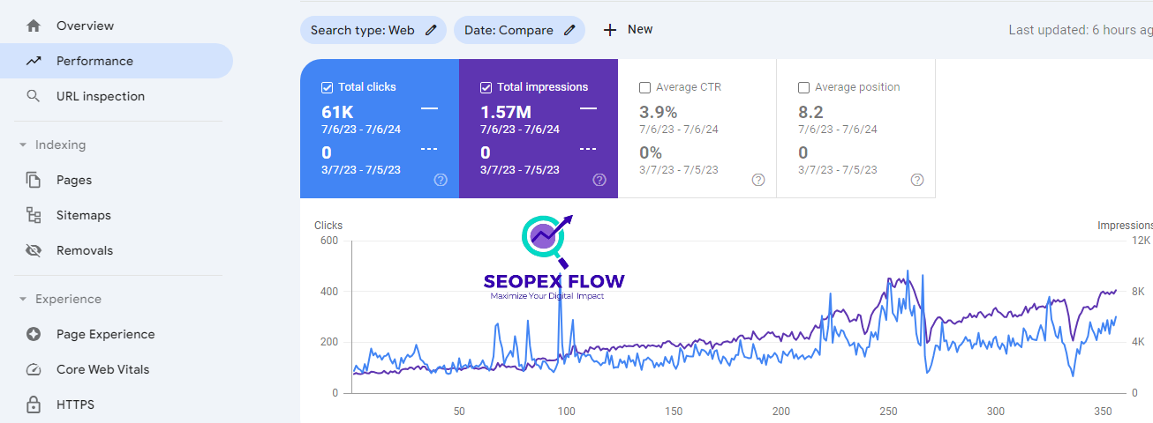Image resolution: width=1153 pixels, height=423 pixels.
Task: Click the Pages documents icon
Action: point(34,180)
